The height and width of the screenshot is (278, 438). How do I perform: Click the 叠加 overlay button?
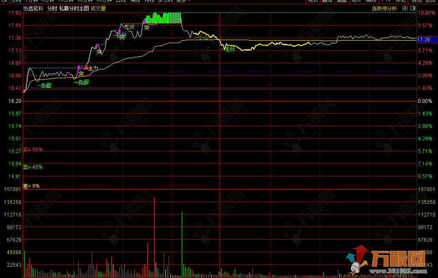pos(327,1)
